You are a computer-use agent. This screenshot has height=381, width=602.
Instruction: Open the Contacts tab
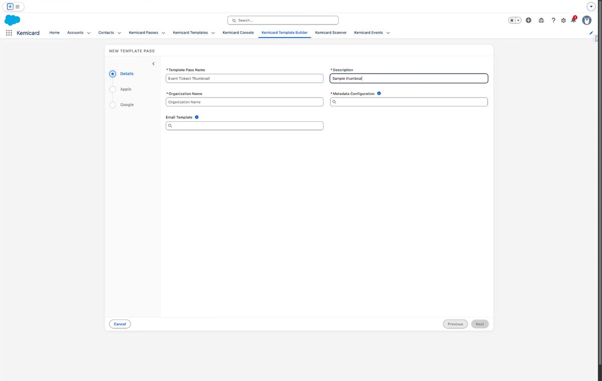[x=106, y=33]
